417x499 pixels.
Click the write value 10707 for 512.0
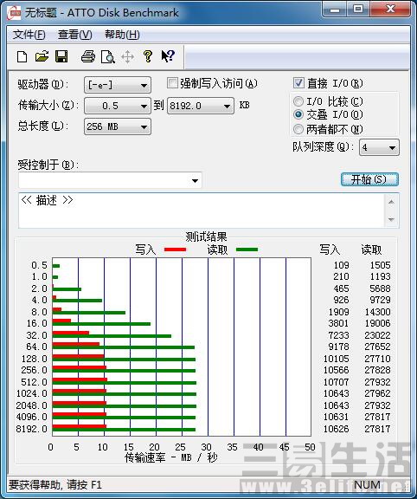(x=336, y=381)
